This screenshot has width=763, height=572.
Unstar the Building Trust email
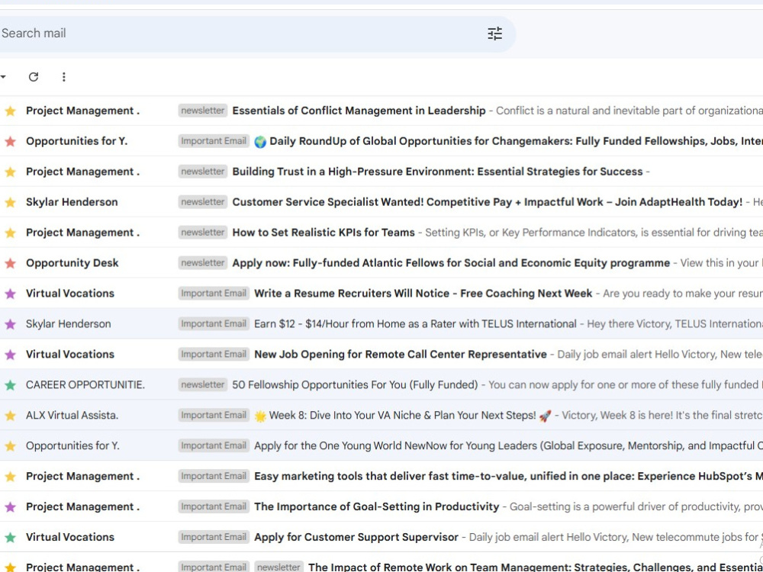pos(10,172)
